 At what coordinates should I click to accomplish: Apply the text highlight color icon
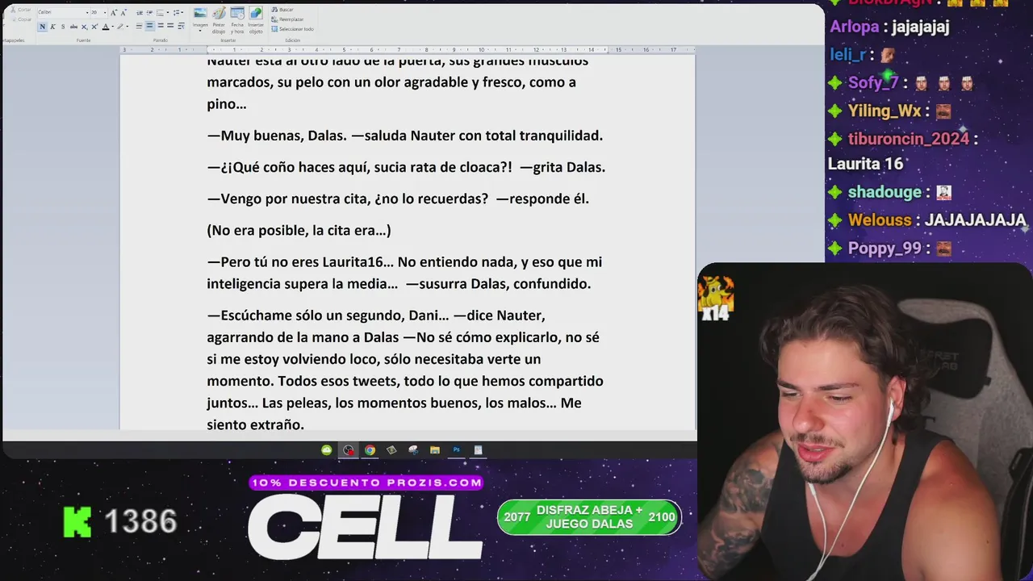point(119,27)
